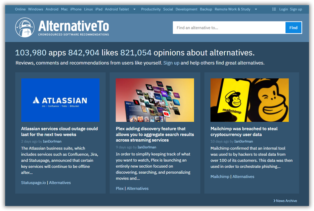Follow the Sign up link in the tagline
Screen dimensions: 314x211
(171, 63)
